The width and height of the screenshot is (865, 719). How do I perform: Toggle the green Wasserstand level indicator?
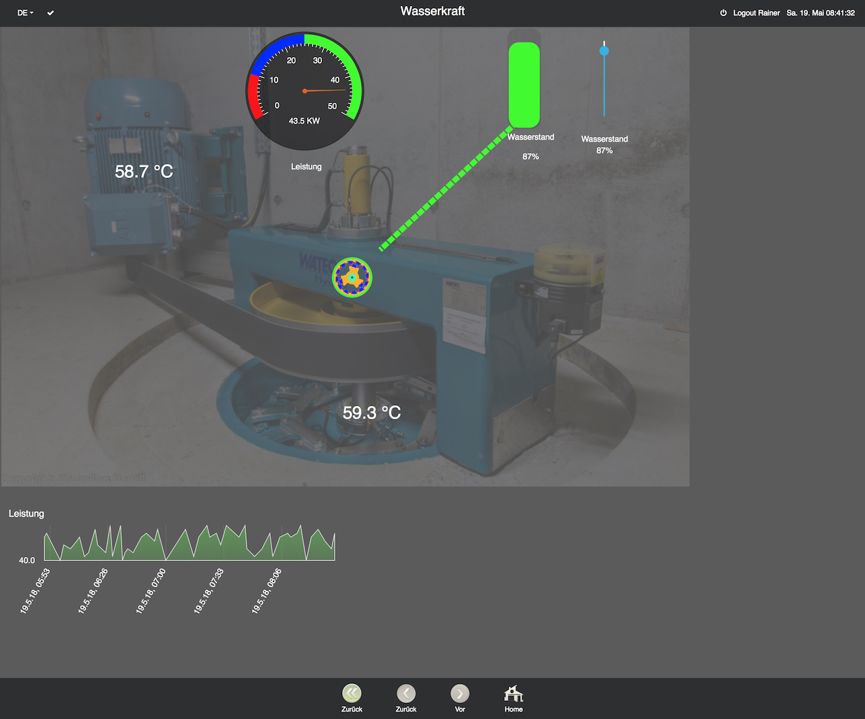525,84
